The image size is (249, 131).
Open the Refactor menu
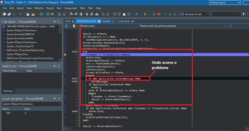39,8
